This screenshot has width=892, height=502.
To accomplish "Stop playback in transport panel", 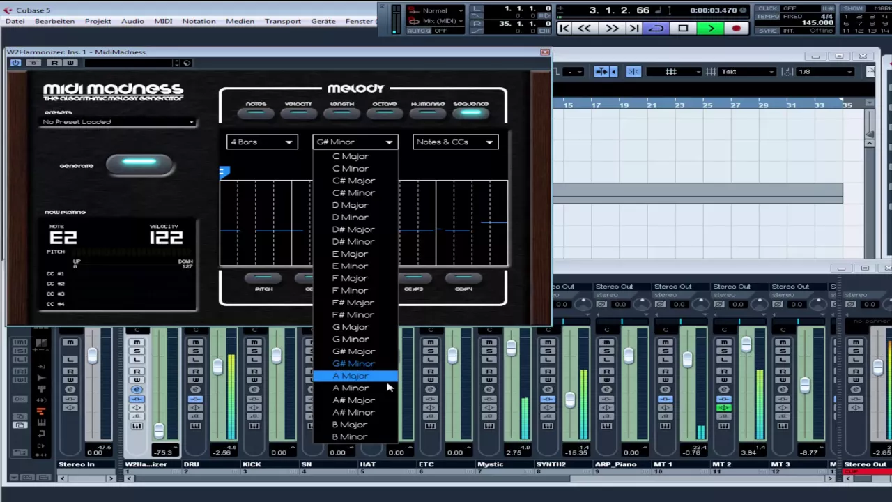I will [683, 29].
